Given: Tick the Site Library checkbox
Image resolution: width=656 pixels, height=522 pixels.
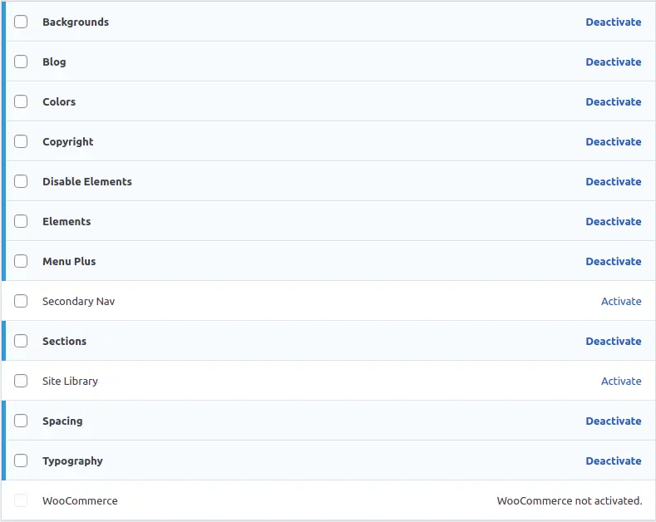Looking at the screenshot, I should pyautogui.click(x=21, y=381).
